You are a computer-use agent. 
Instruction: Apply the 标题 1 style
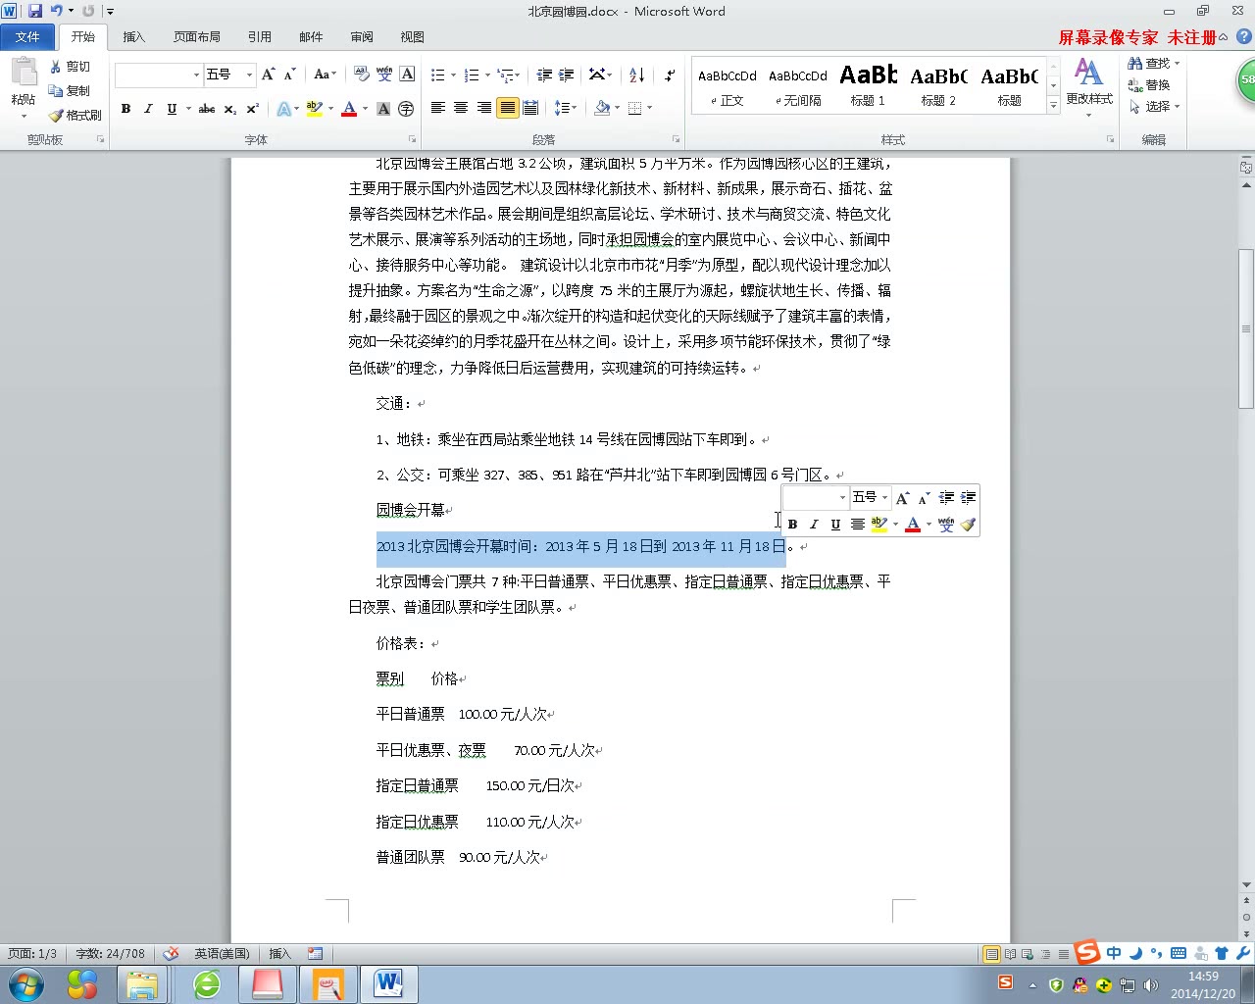pyautogui.click(x=867, y=85)
